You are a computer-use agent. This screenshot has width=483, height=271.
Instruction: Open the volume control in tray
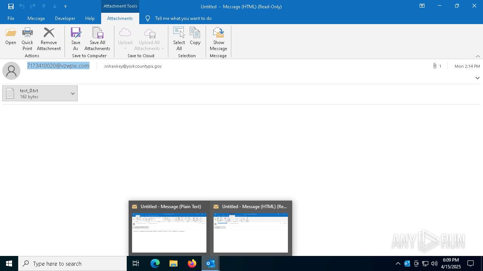(434, 263)
